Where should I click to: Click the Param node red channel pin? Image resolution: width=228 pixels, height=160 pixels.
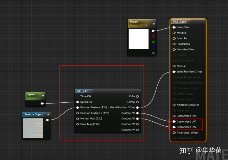[x=153, y=36]
